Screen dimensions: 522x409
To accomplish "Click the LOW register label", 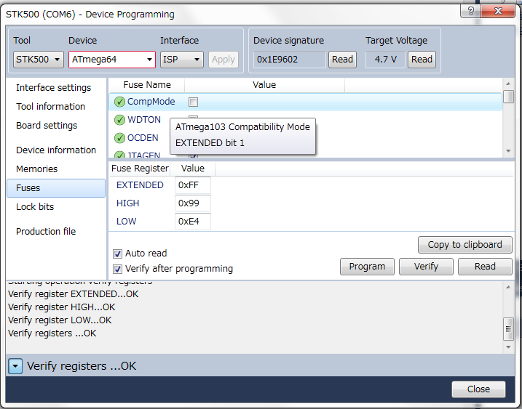I will click(x=126, y=222).
